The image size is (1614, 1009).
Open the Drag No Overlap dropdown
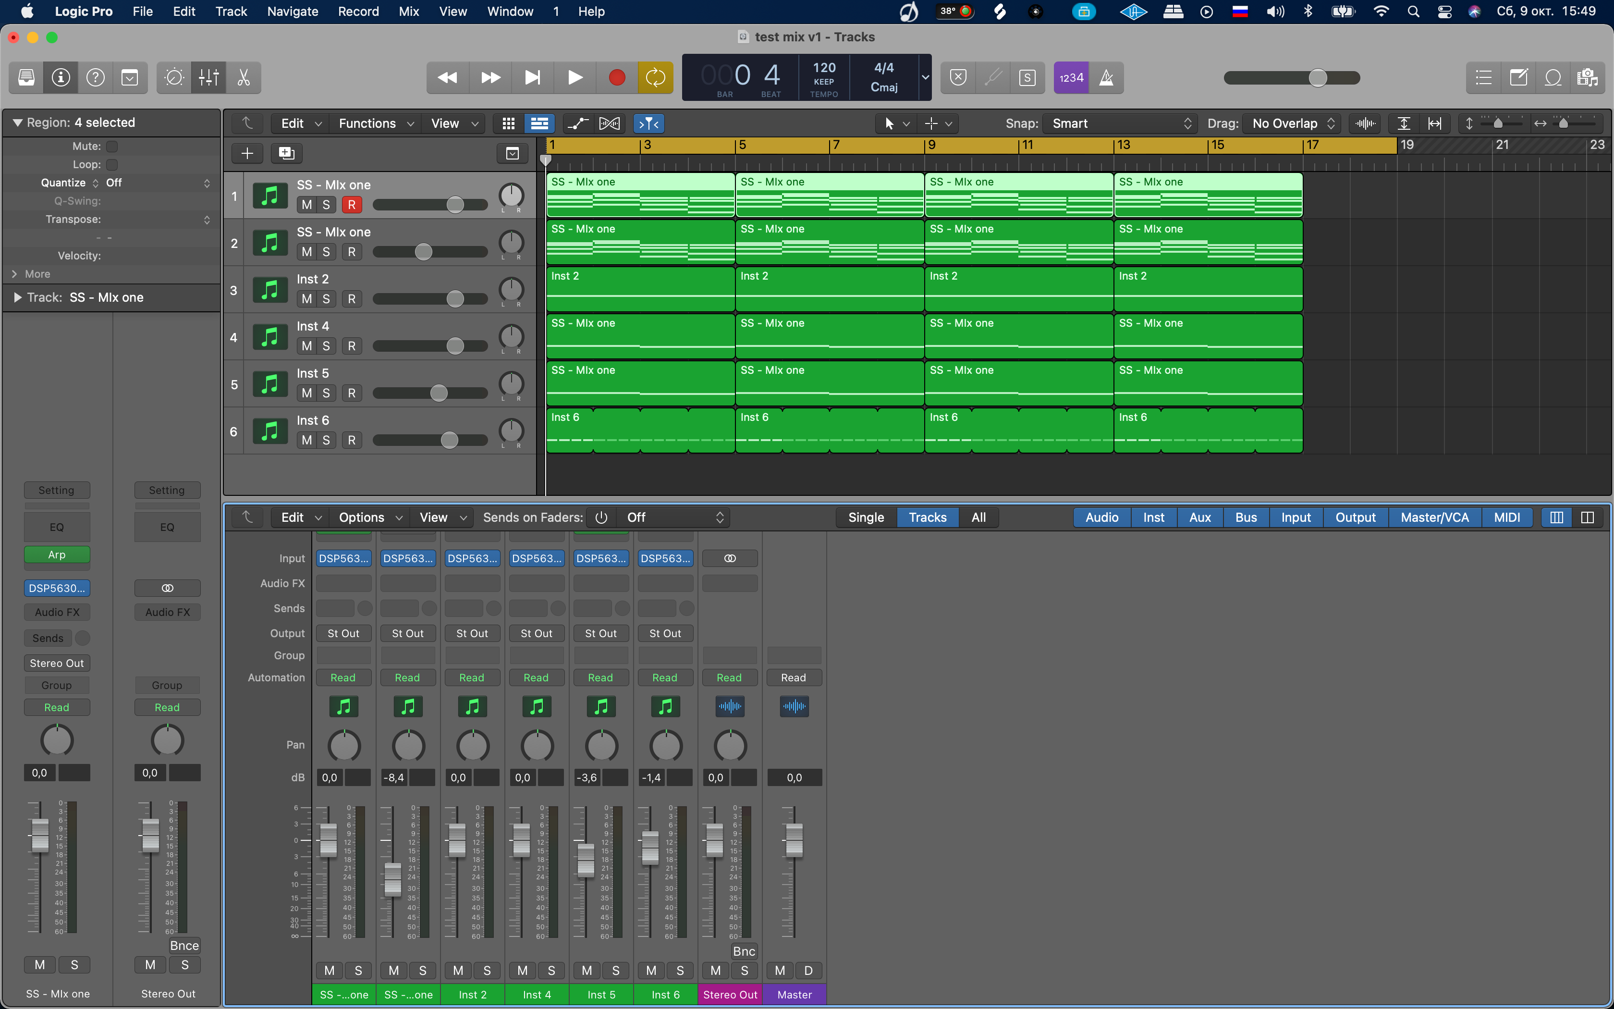(x=1291, y=123)
